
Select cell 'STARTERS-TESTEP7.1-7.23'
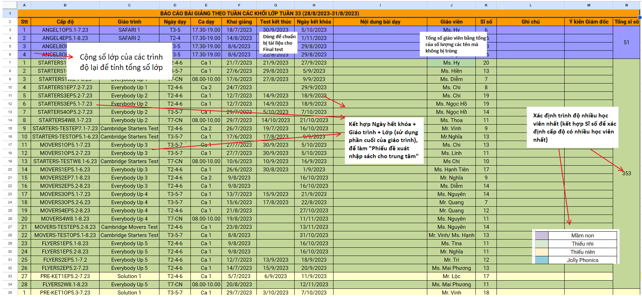pyautogui.click(x=65, y=129)
